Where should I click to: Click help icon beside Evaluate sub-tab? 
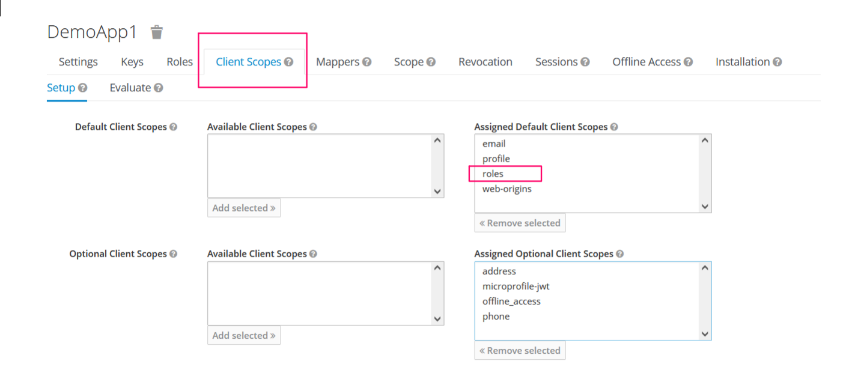(158, 88)
